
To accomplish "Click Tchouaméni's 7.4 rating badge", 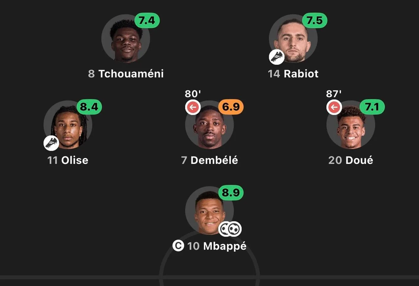I will (x=147, y=21).
